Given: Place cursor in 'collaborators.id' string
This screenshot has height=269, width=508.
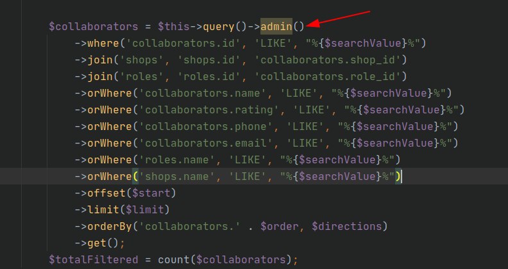Looking at the screenshot, I should coord(183,44).
